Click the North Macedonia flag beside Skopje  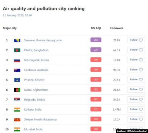(17, 120)
